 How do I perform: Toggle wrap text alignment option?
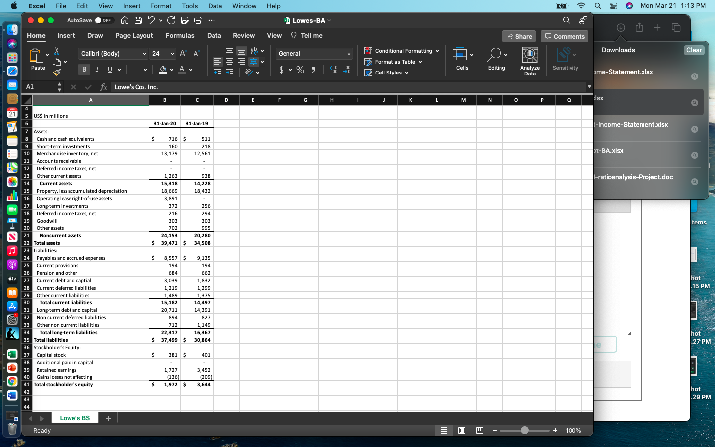[254, 50]
